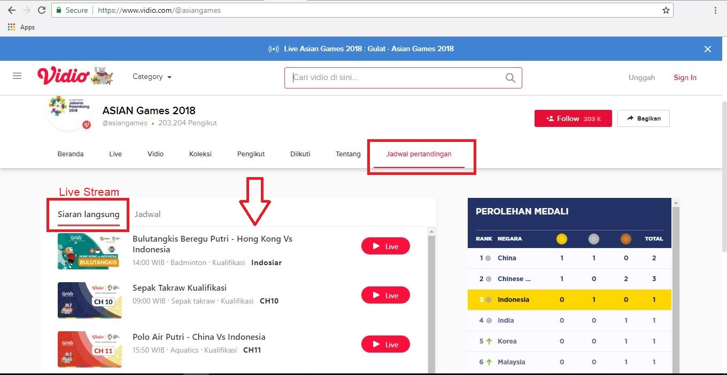Expand the Category dropdown
This screenshot has width=727, height=375.
(152, 77)
